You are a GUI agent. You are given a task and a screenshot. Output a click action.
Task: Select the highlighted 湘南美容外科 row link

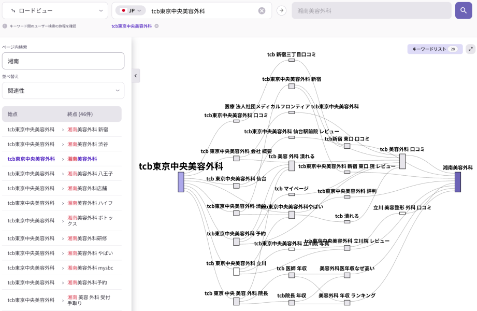tap(83, 160)
